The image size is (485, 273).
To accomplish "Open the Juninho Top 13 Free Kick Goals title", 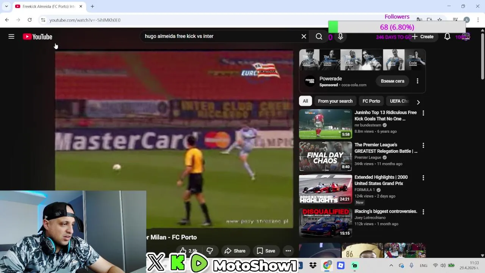I will pos(386,116).
